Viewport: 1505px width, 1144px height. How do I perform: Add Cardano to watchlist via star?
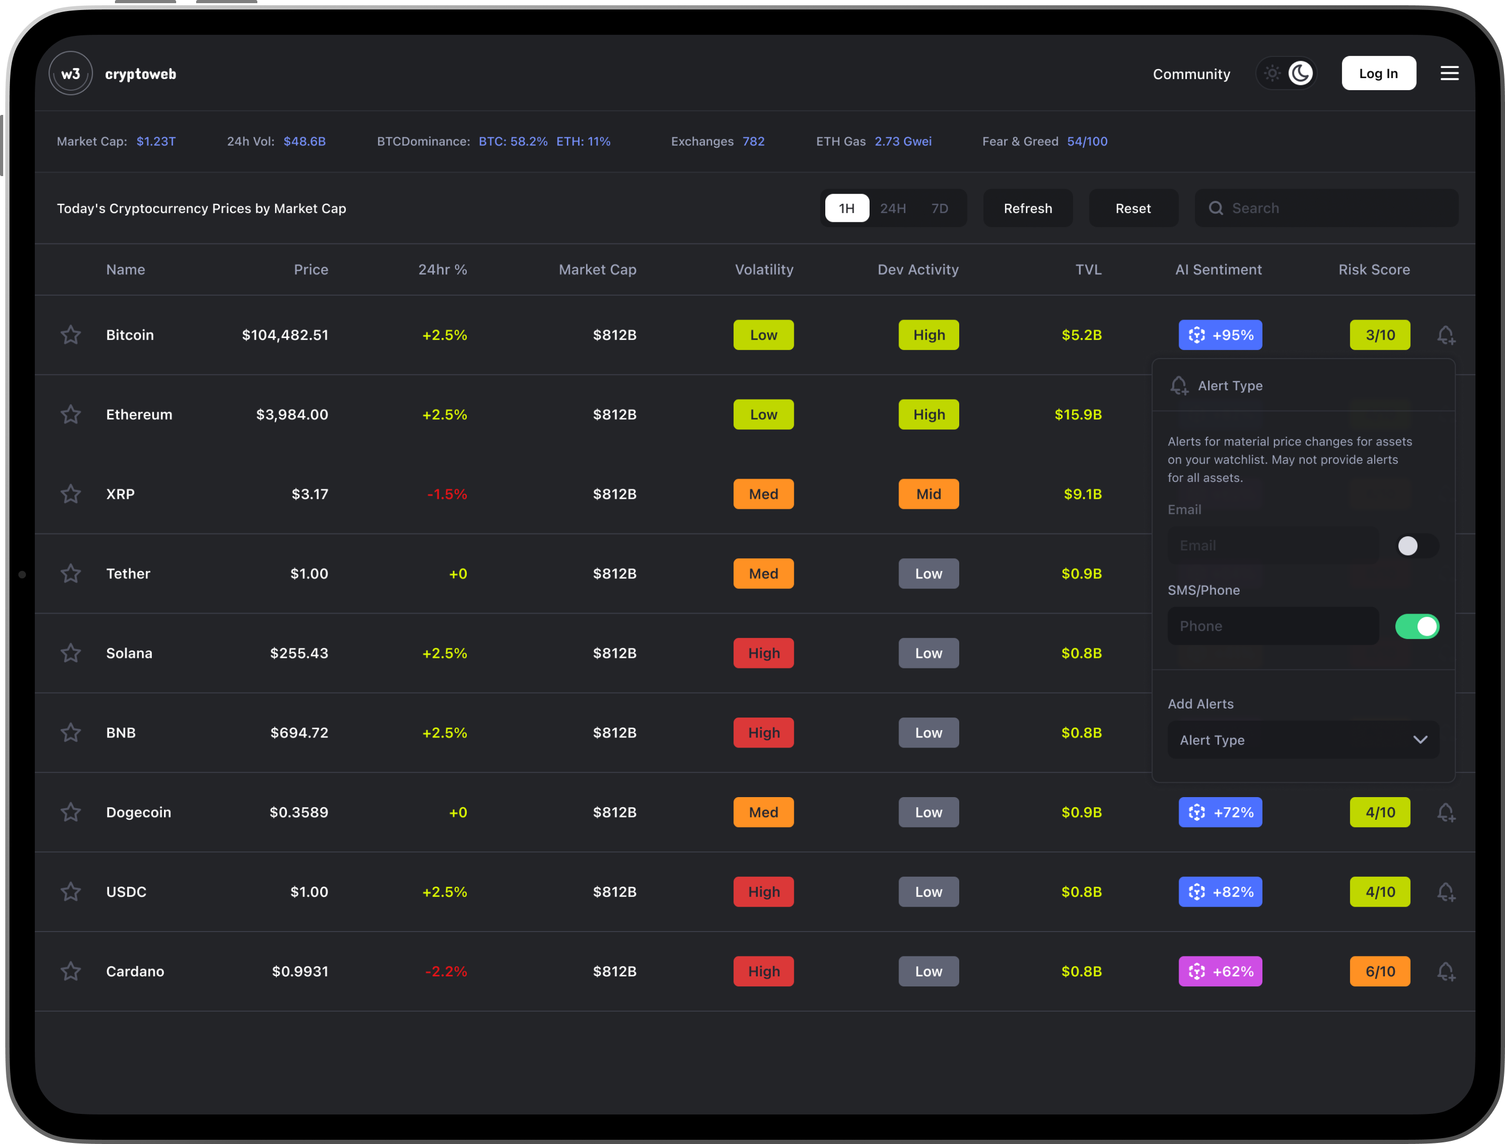pyautogui.click(x=71, y=971)
